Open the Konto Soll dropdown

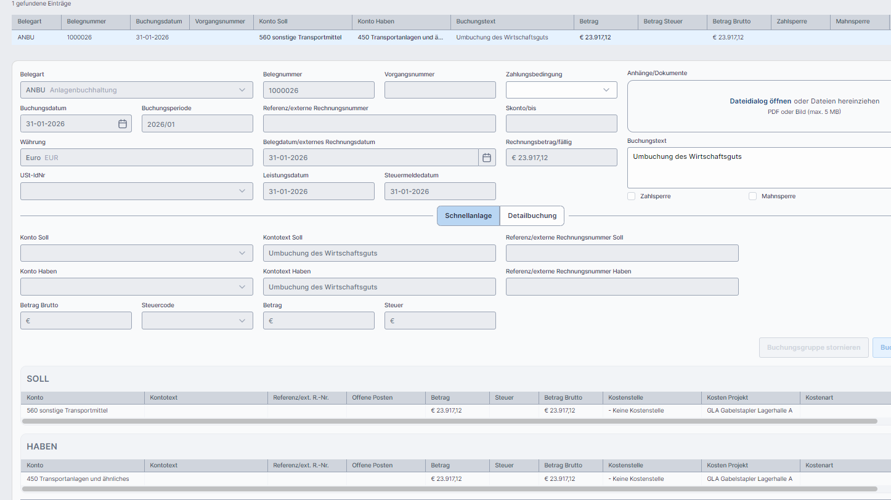coord(242,253)
